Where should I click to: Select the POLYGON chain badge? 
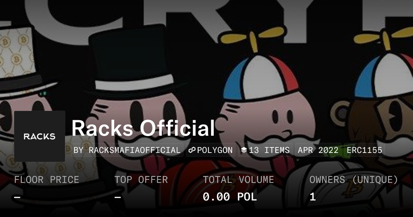pyautogui.click(x=211, y=150)
